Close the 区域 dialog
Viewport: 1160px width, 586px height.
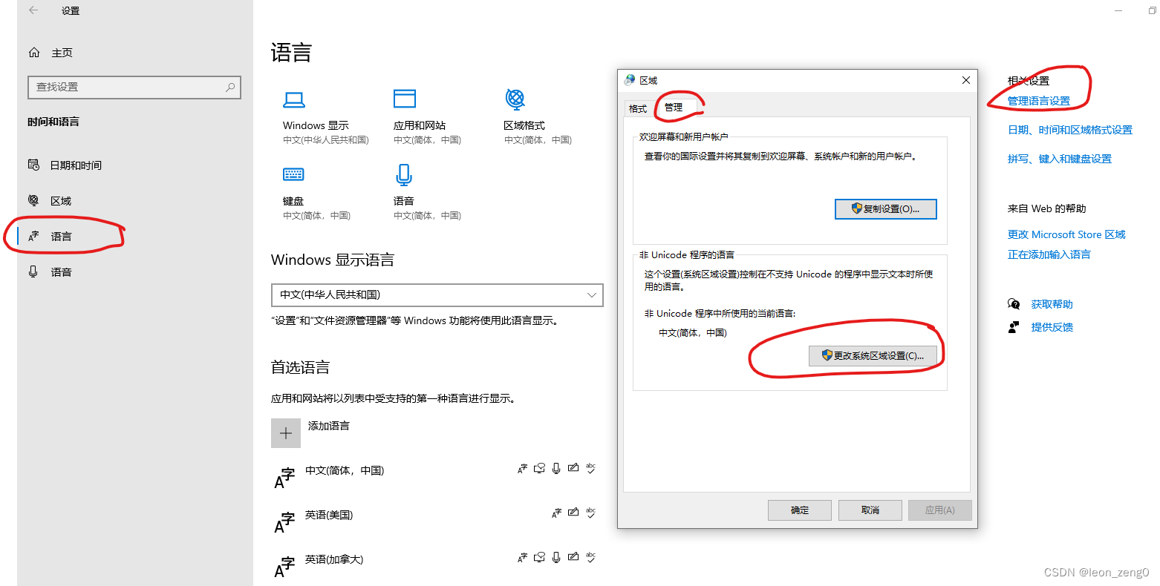pyautogui.click(x=966, y=80)
